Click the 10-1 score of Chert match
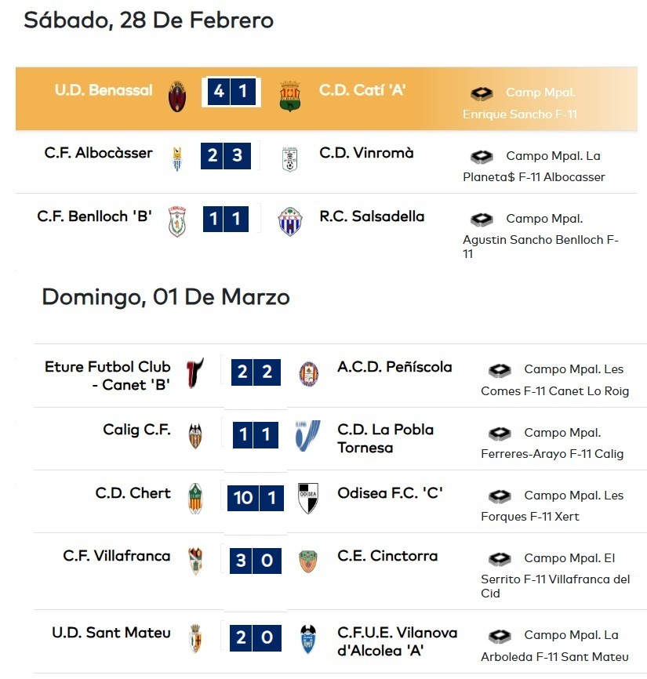The image size is (647, 679). [256, 498]
